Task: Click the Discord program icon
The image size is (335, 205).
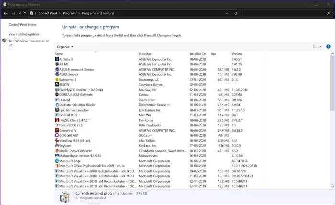Action: [x=56, y=100]
